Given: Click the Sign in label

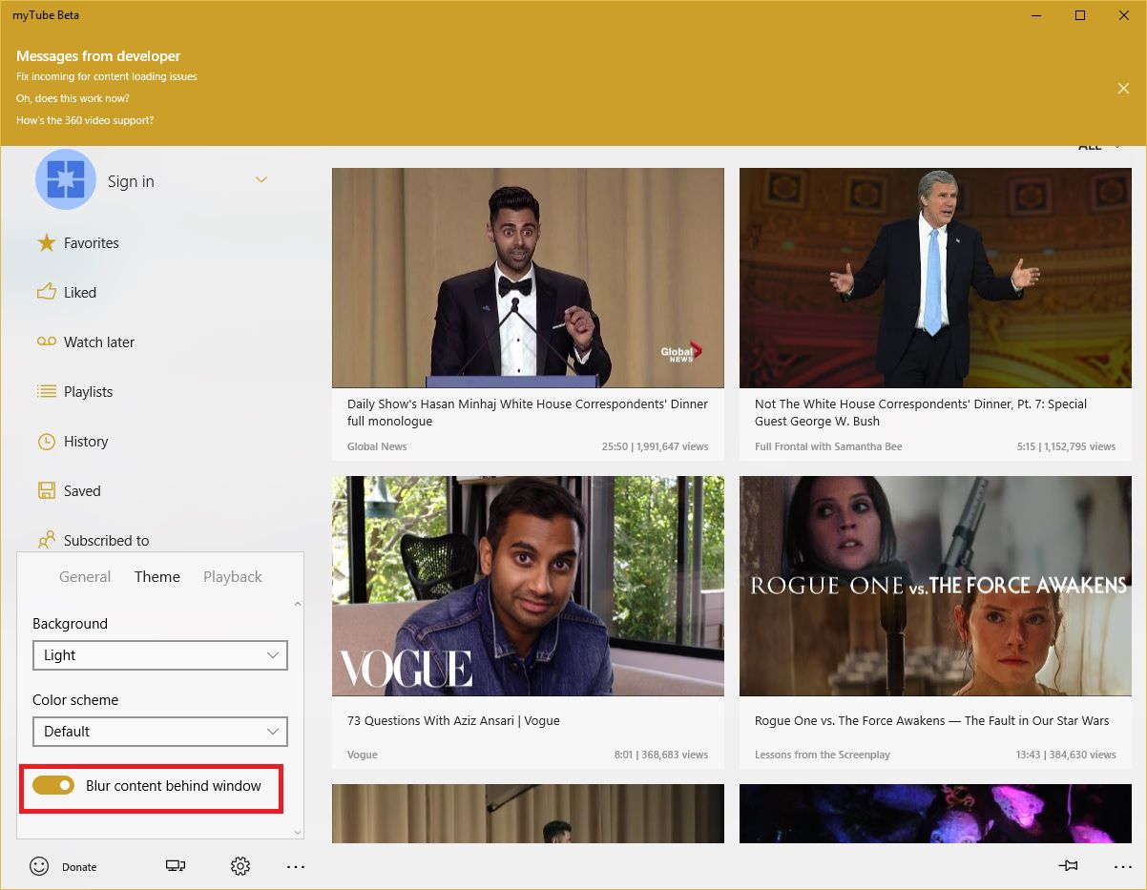Looking at the screenshot, I should [131, 181].
